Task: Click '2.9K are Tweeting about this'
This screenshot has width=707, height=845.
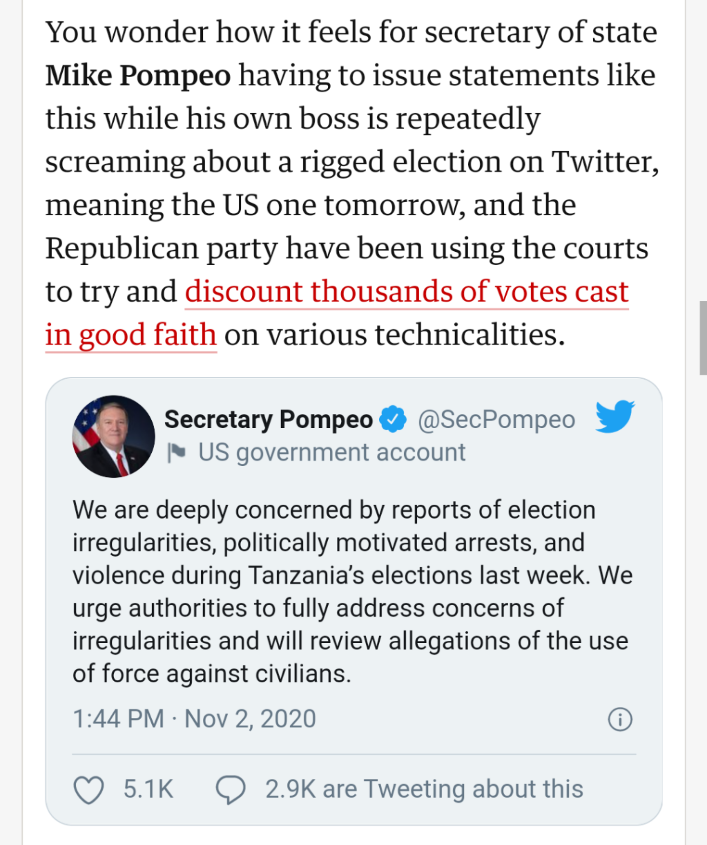Action: [x=424, y=789]
